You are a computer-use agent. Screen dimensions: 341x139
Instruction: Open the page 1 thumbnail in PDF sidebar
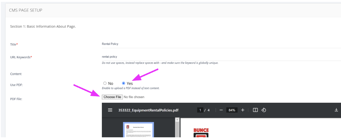[138, 130]
